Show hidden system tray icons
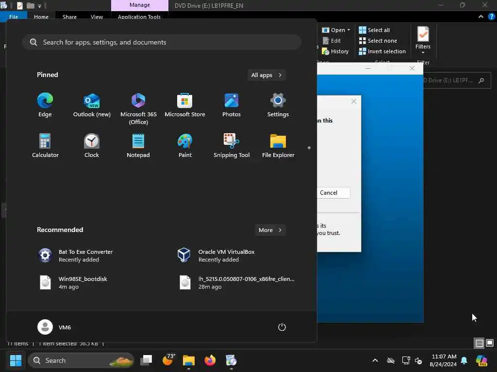The width and height of the screenshot is (497, 372). tap(375, 360)
